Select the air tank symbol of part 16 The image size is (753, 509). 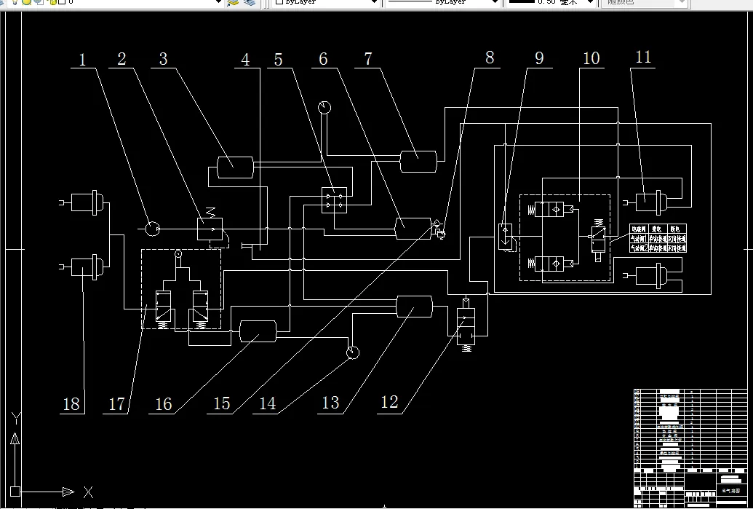[258, 331]
